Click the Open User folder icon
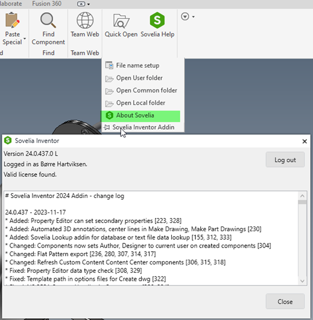 tap(109, 78)
